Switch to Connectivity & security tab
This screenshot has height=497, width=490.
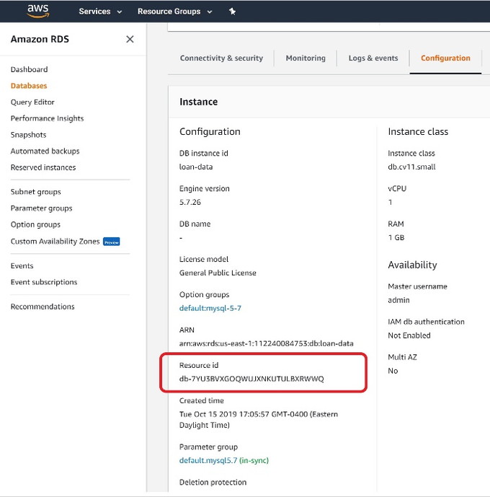[x=221, y=58]
